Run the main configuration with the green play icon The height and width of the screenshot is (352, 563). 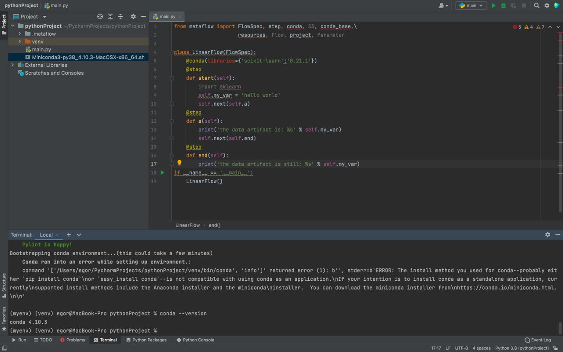pyautogui.click(x=493, y=6)
